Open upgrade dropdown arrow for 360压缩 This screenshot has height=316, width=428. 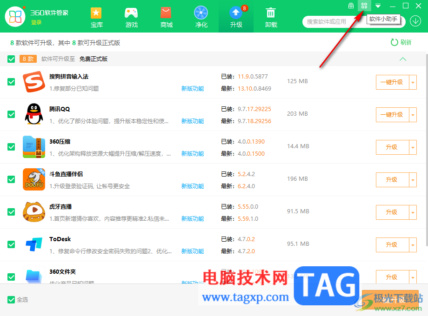click(413, 147)
